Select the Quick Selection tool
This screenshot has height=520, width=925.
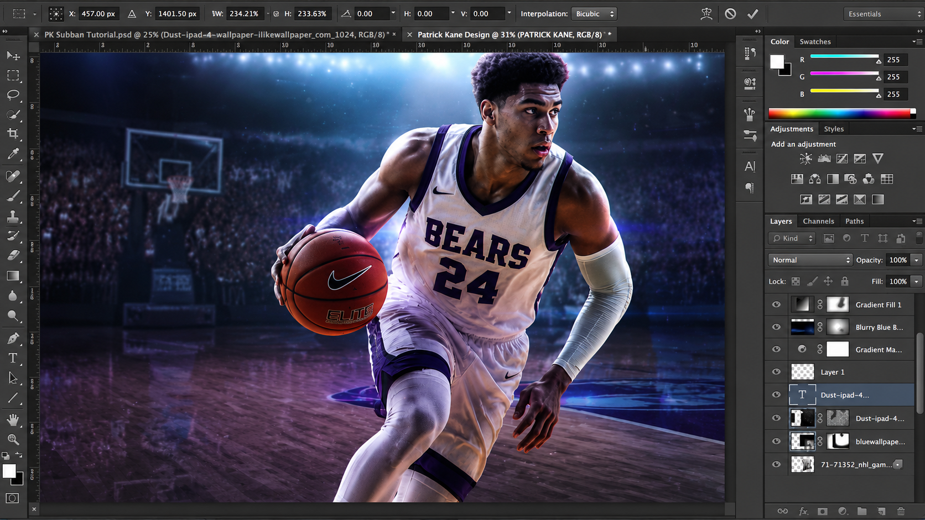pyautogui.click(x=13, y=114)
